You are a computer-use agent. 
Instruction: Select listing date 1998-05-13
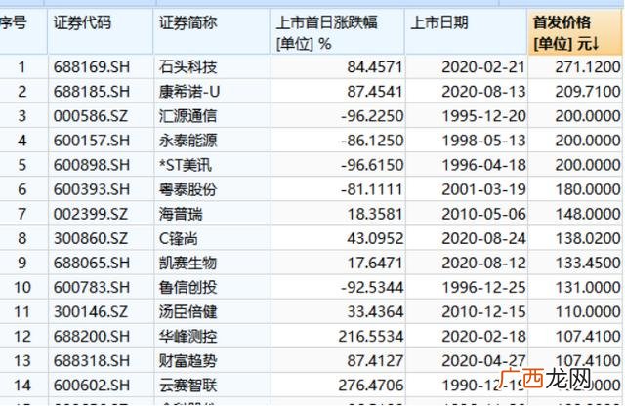point(483,141)
